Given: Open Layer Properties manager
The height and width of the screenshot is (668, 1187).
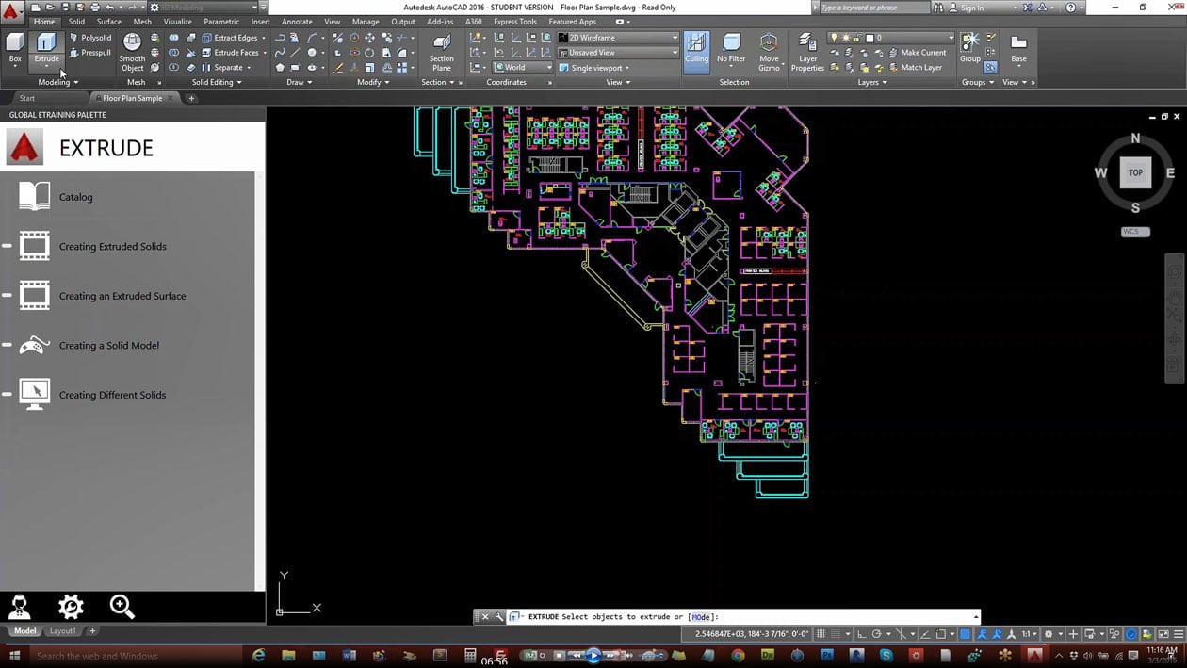Looking at the screenshot, I should (807, 52).
